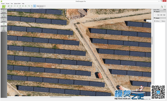Switch to the rayCloud view

4,20
